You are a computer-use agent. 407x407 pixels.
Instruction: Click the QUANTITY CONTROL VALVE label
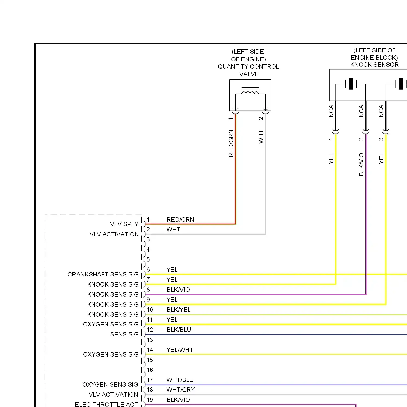[x=249, y=70]
